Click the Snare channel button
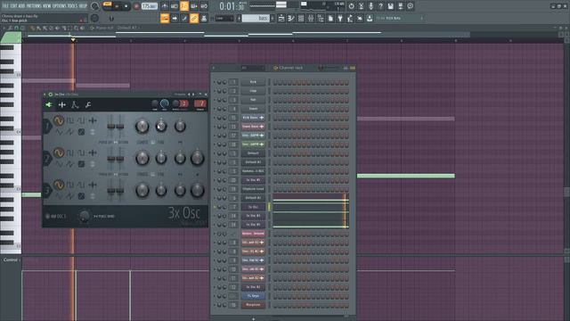Screen dimensions: 570x321 click(x=253, y=109)
